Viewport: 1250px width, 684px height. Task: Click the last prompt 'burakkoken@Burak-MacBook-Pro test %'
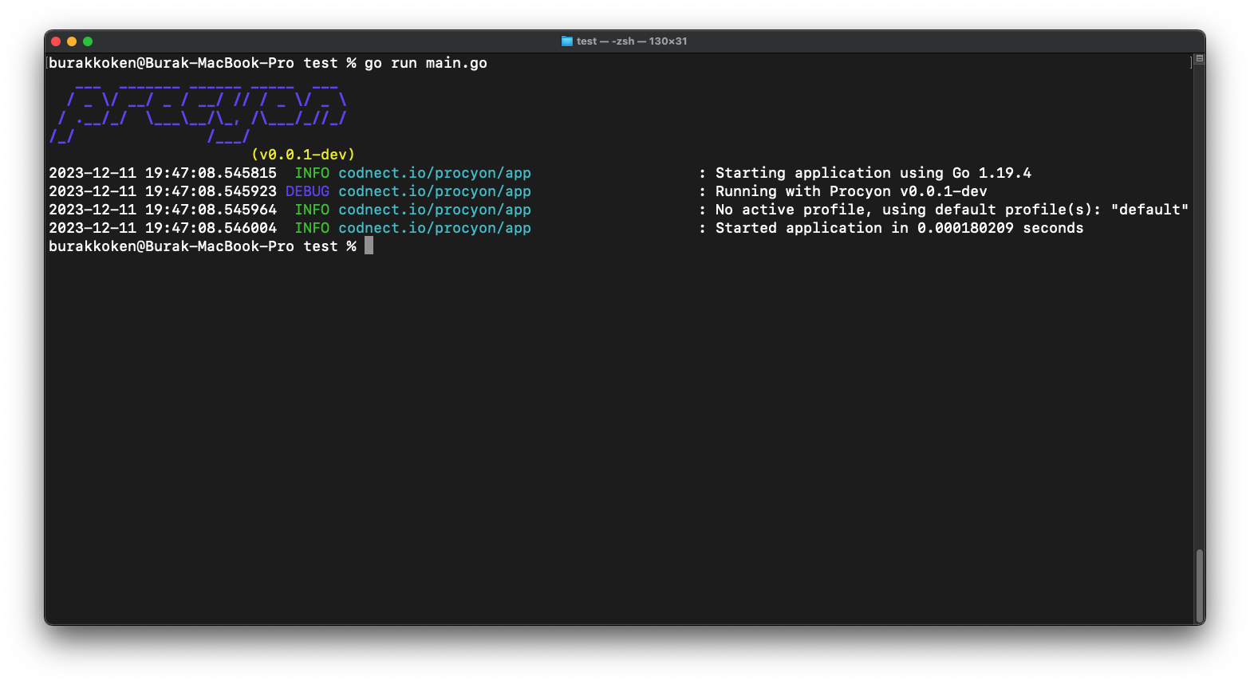tap(202, 246)
